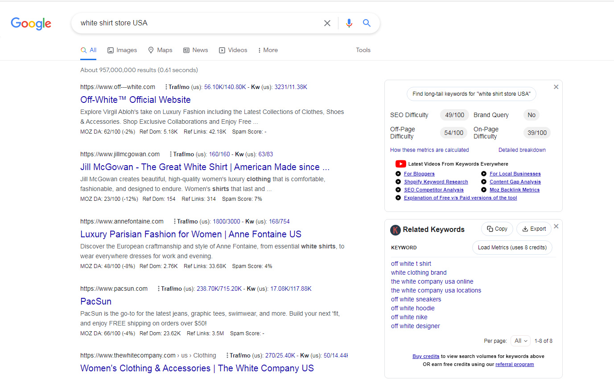Click the blue magnifier search icon
614x382 pixels.
click(367, 23)
